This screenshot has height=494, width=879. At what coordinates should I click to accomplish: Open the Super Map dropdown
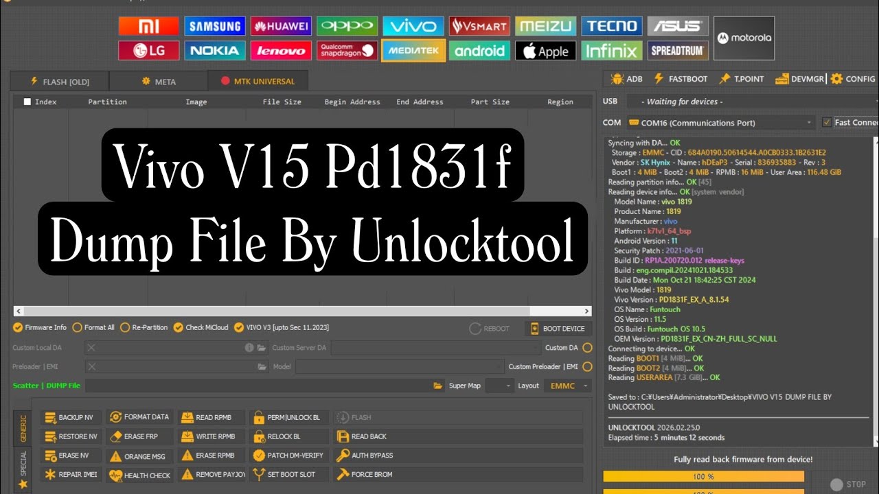click(x=499, y=386)
